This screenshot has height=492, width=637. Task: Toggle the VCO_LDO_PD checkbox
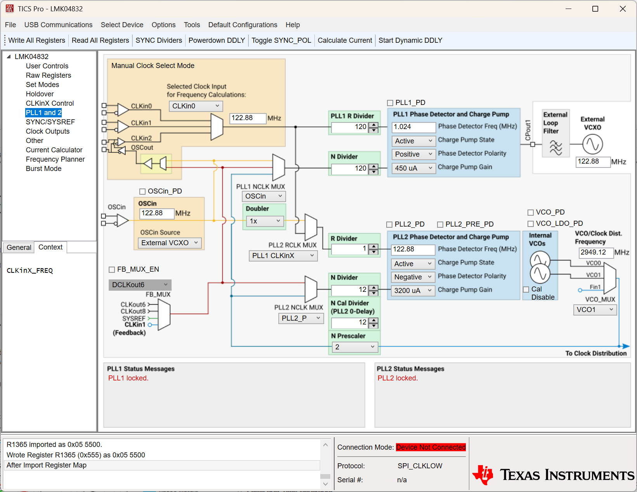coord(531,224)
